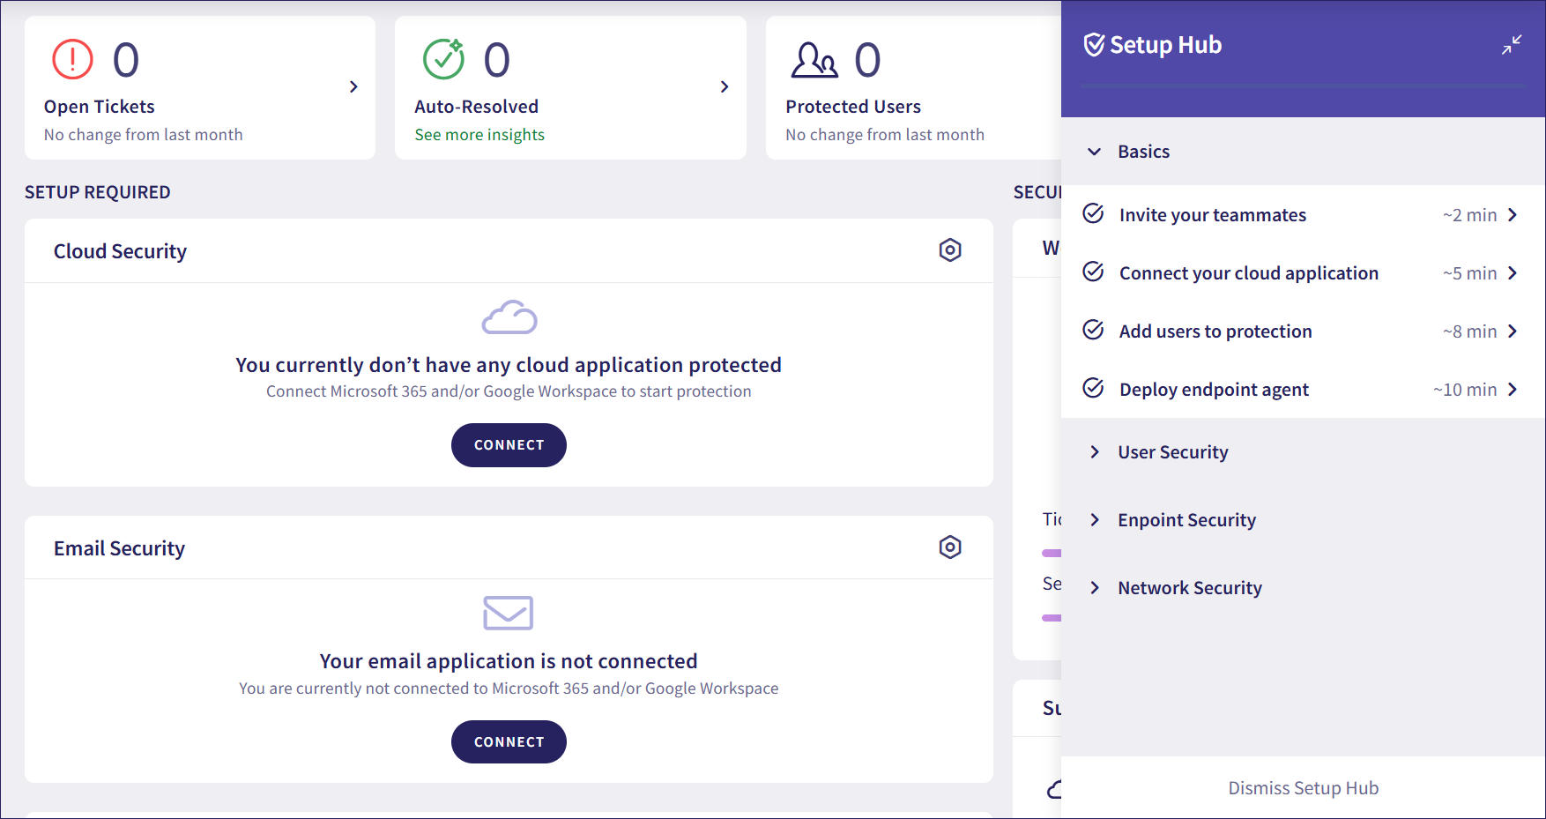Expand the User Security section
The height and width of the screenshot is (819, 1546).
[1095, 452]
